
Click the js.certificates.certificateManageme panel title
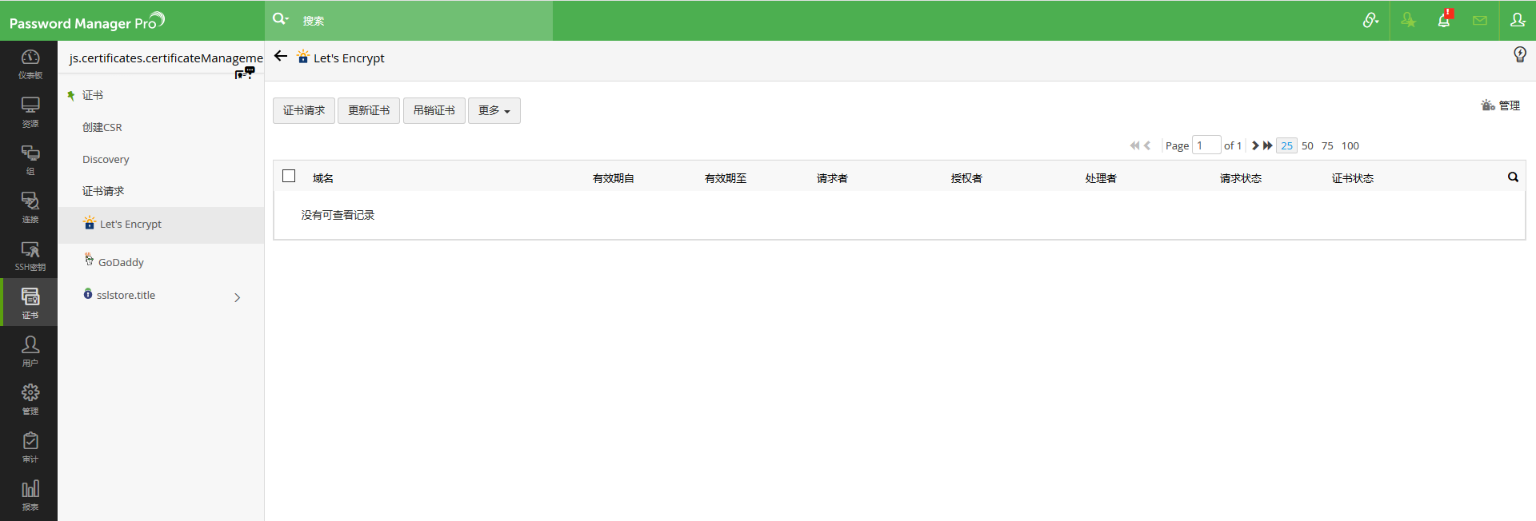pyautogui.click(x=166, y=58)
